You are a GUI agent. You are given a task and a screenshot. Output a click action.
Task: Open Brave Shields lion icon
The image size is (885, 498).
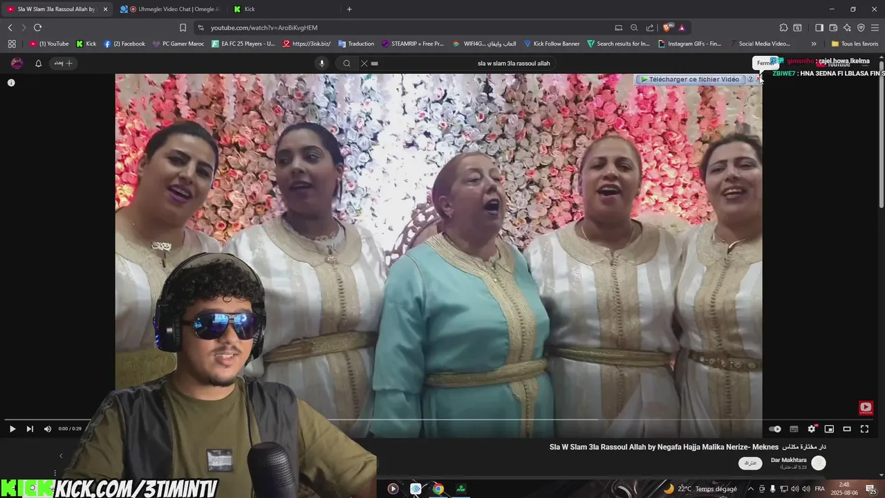(x=667, y=28)
